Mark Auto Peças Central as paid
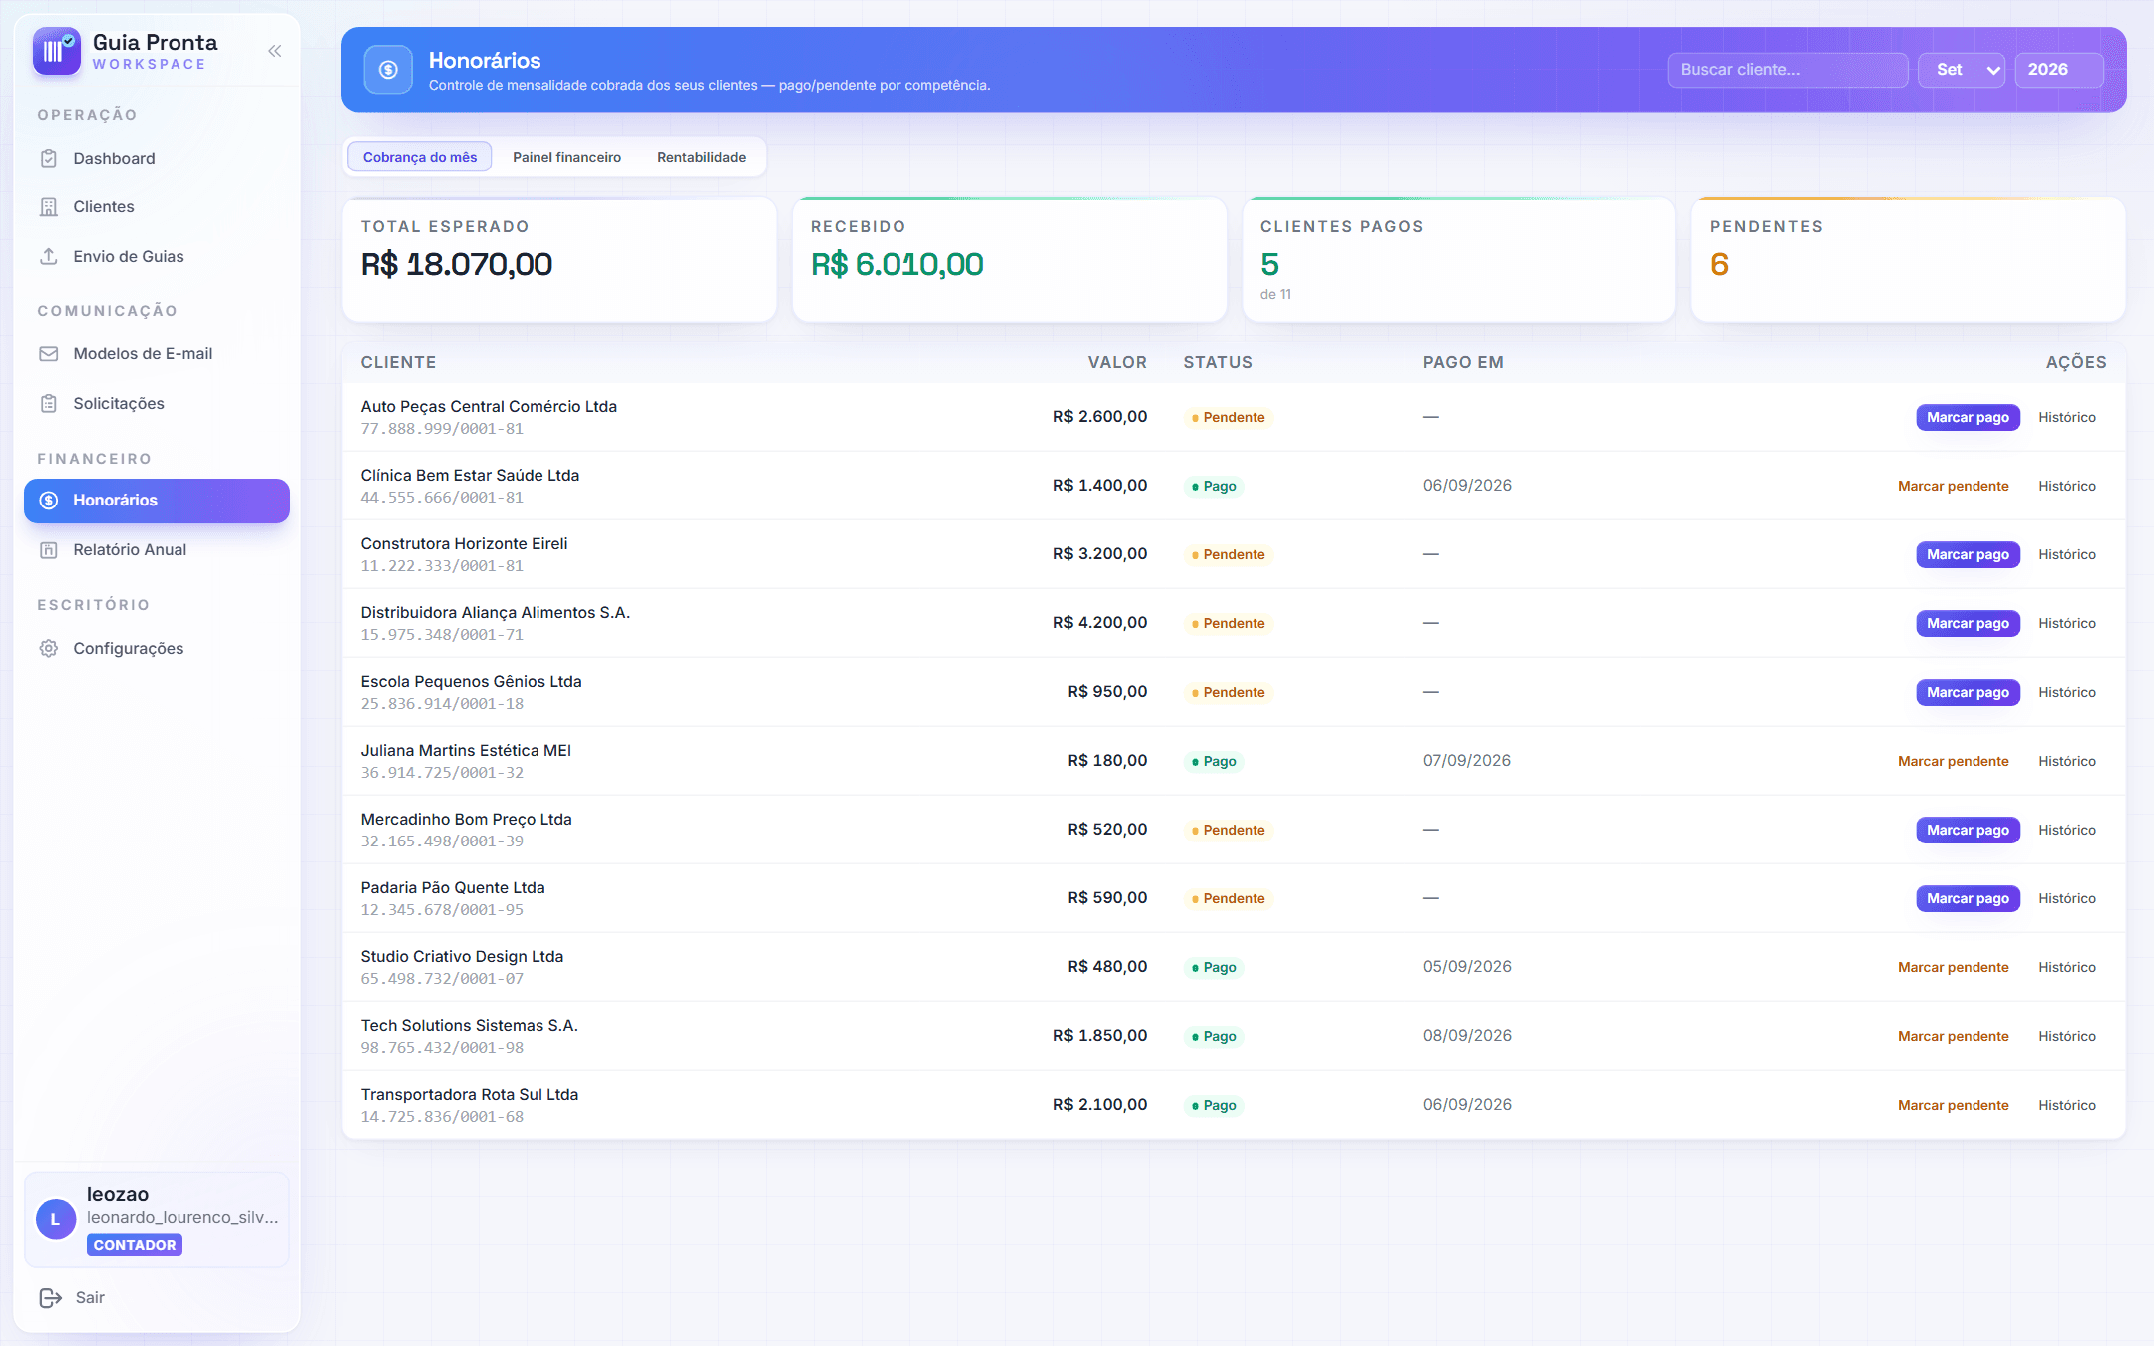2154x1346 pixels. tap(1968, 417)
